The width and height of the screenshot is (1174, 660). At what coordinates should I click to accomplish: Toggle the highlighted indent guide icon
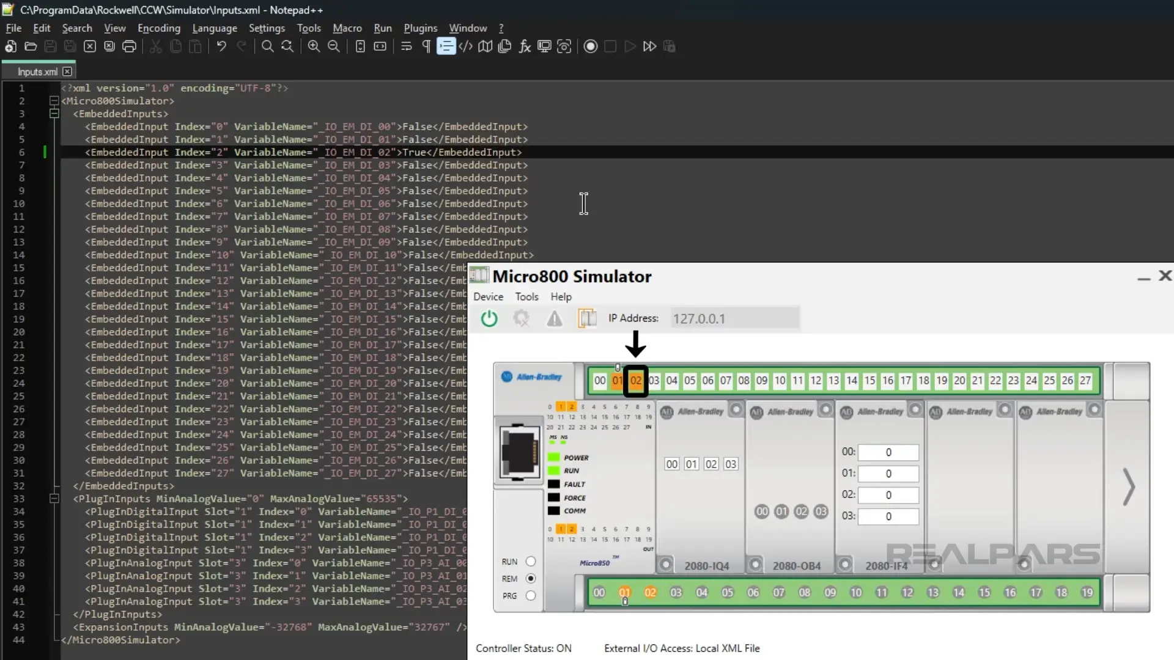pyautogui.click(x=446, y=46)
